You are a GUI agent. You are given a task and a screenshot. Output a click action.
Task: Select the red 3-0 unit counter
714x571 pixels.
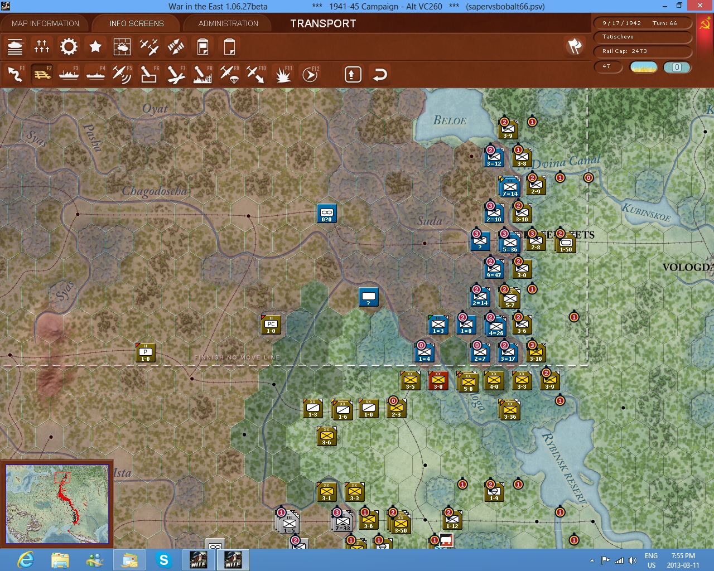pyautogui.click(x=438, y=381)
